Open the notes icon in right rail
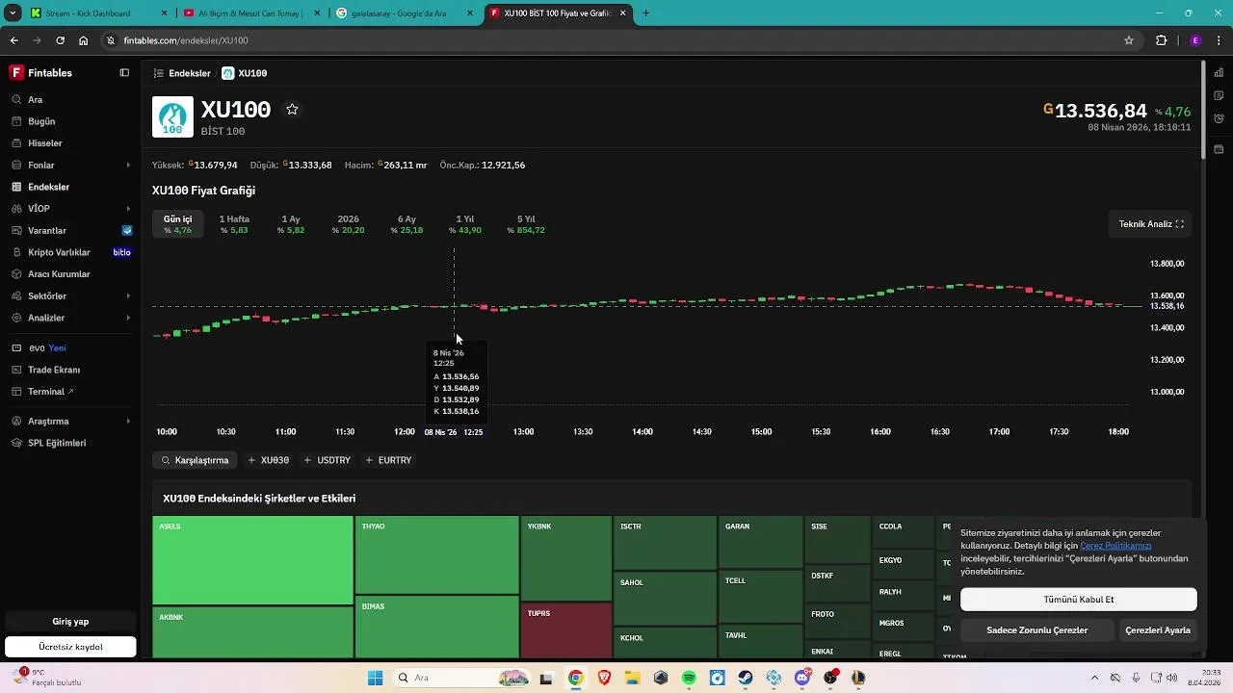The height and width of the screenshot is (693, 1233). tap(1219, 95)
